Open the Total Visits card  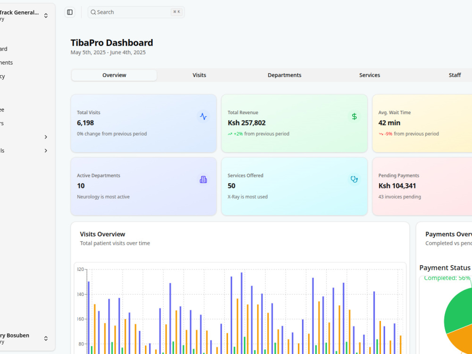(143, 123)
